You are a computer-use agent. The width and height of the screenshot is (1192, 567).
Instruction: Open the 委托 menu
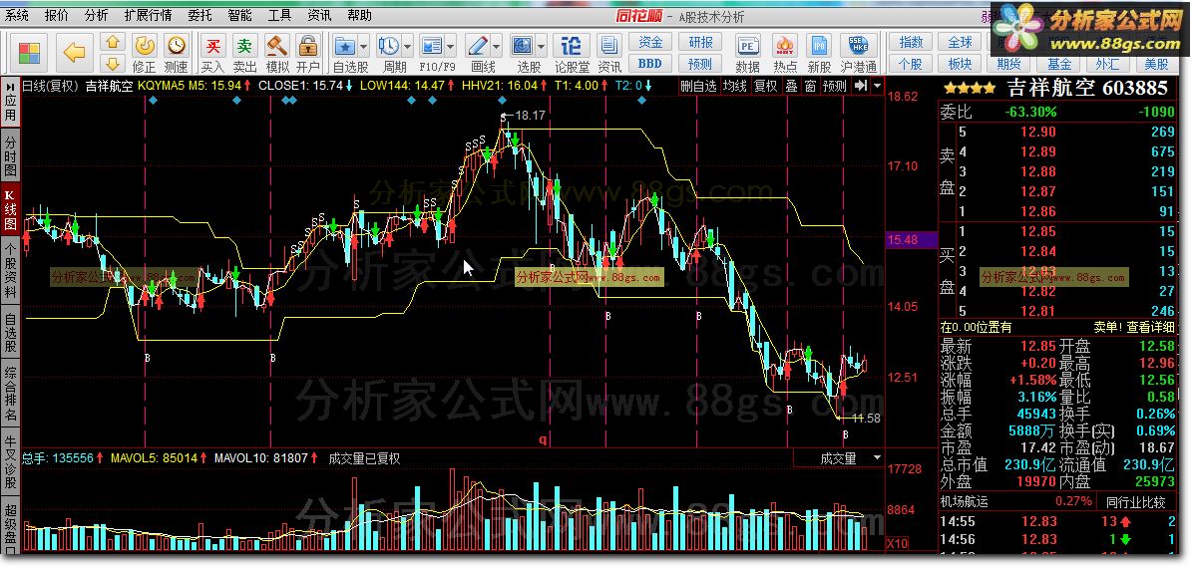click(x=199, y=15)
